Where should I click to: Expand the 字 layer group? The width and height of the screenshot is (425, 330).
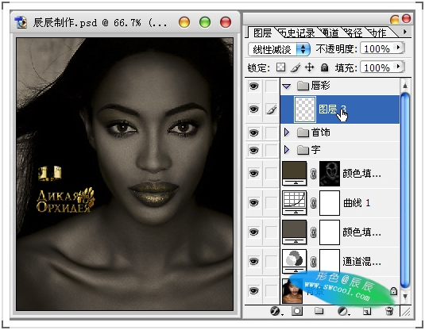[x=287, y=150]
